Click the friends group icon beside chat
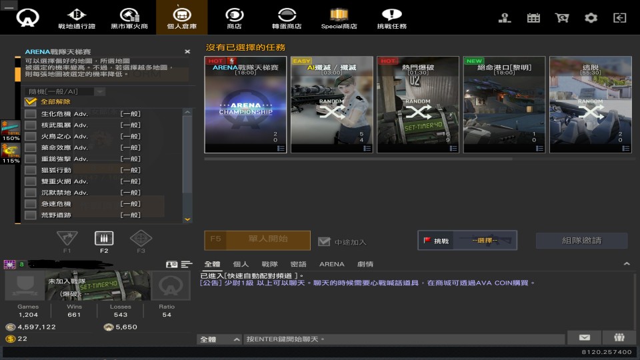Screen dimensions: 640x360 point(619,338)
